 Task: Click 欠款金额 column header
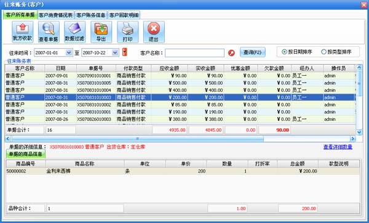tap(274, 68)
